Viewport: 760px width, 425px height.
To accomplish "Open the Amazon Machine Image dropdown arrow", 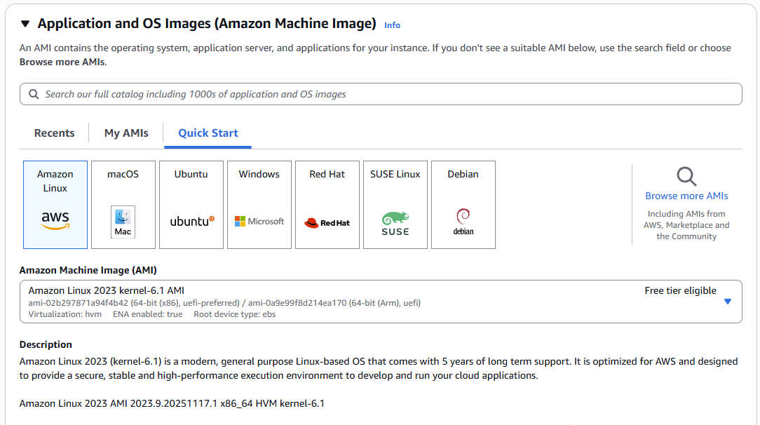I will point(728,302).
